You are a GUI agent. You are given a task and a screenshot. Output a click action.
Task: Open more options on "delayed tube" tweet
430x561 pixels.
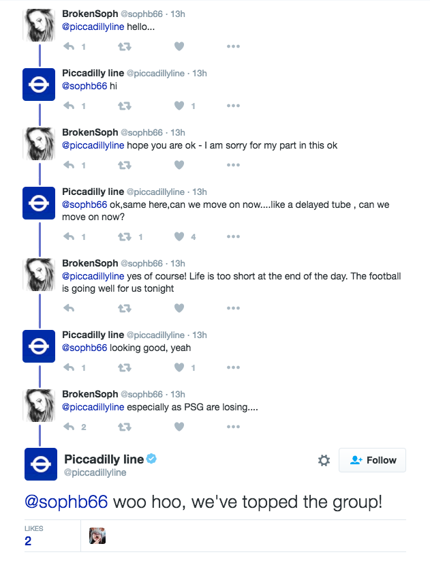[x=233, y=237]
